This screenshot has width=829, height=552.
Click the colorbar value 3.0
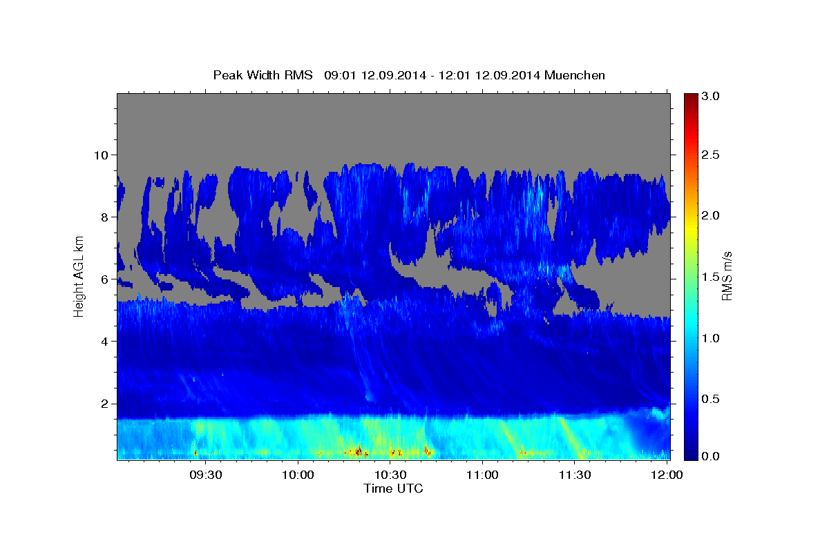(x=712, y=97)
